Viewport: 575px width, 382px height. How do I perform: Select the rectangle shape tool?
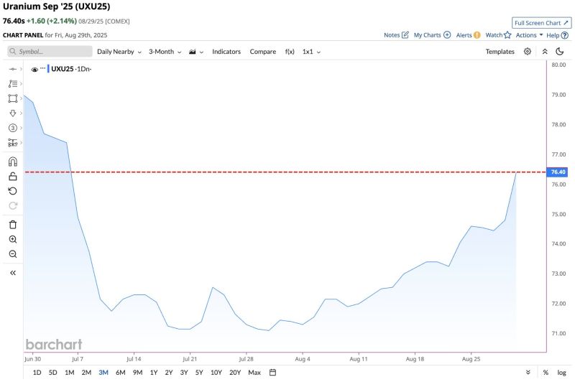(13, 98)
